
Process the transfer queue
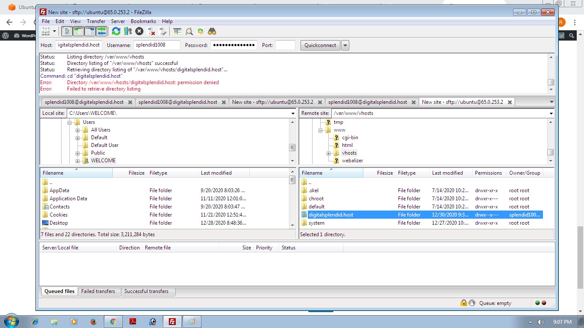coord(127,31)
